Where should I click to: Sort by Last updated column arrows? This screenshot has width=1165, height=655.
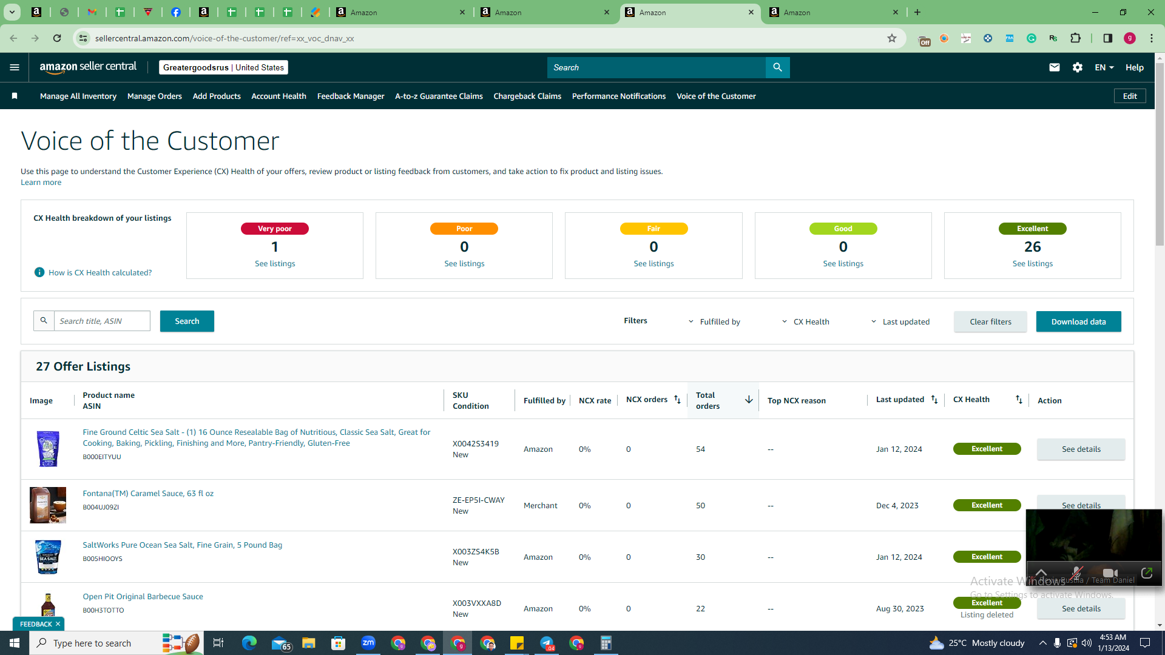pos(934,400)
